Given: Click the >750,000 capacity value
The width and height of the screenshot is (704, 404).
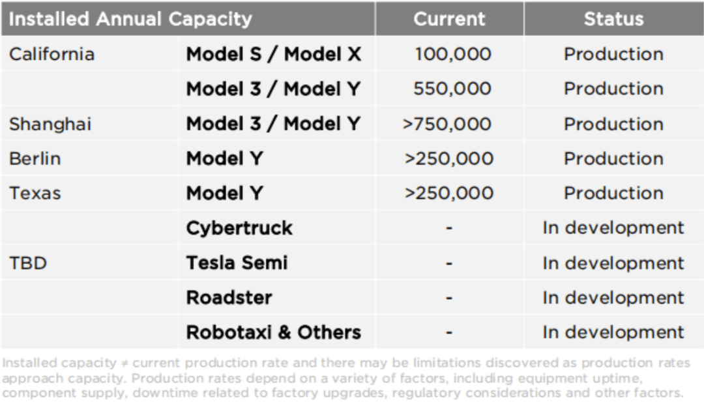Looking at the screenshot, I should pyautogui.click(x=447, y=124).
